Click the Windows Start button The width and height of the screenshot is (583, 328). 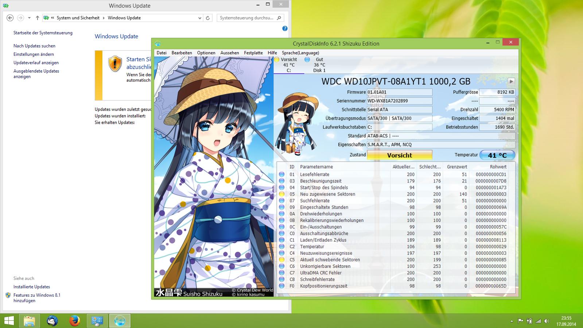(9, 321)
